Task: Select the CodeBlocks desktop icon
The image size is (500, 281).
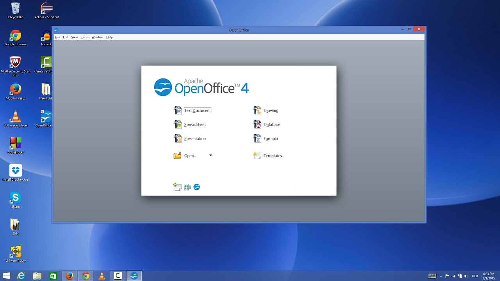Action: [16, 146]
